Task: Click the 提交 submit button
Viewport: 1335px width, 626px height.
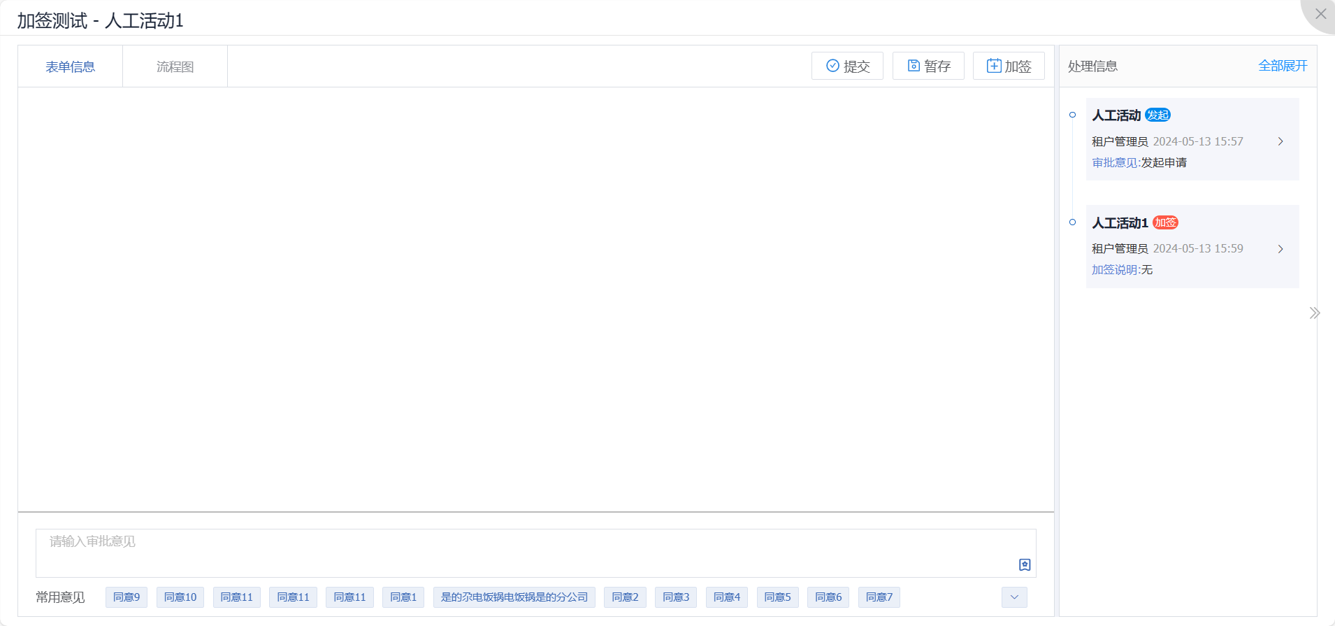Action: click(847, 66)
